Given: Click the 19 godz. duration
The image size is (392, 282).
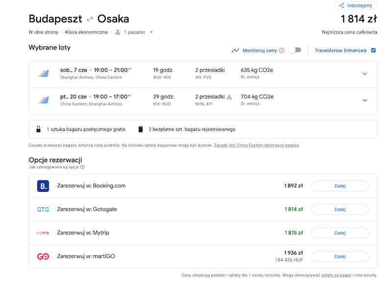Looking at the screenshot, I should [163, 70].
